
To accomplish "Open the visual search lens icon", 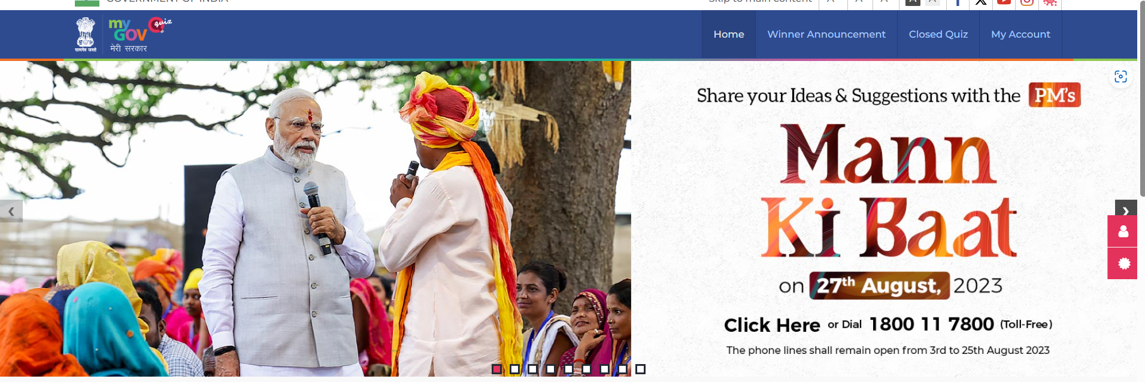I will [x=1120, y=77].
